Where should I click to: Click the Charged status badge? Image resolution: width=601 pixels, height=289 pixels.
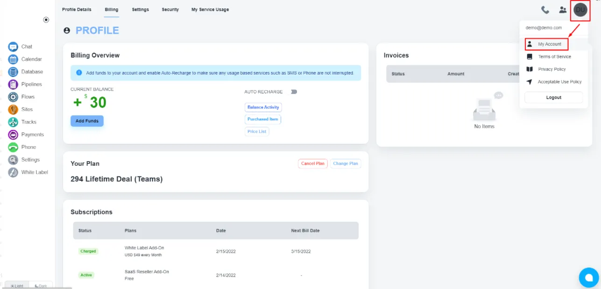(88, 251)
